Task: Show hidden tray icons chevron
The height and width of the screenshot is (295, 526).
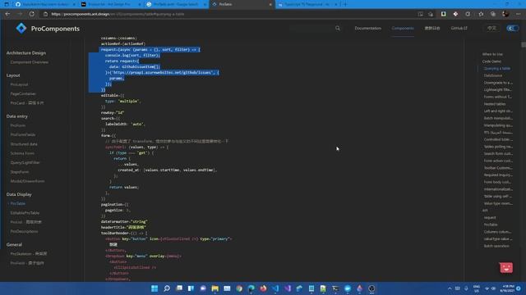Action: (x=450, y=288)
